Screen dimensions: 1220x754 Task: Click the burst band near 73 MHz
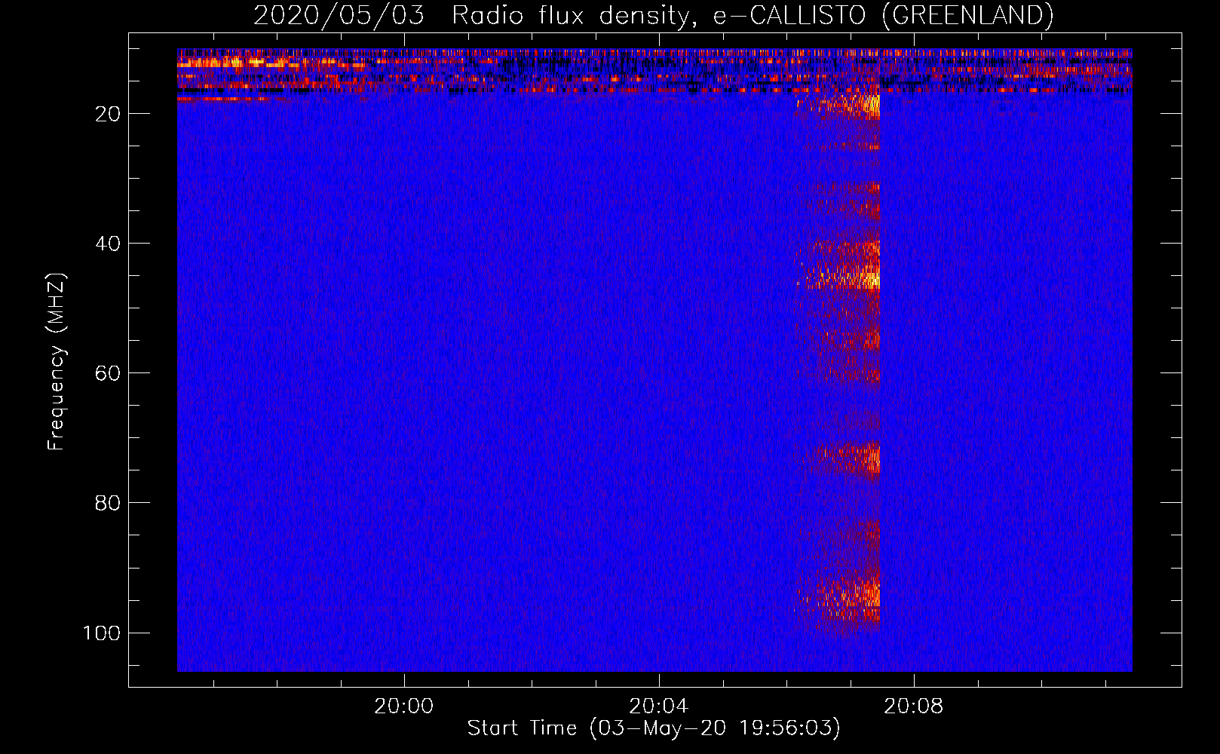[846, 457]
